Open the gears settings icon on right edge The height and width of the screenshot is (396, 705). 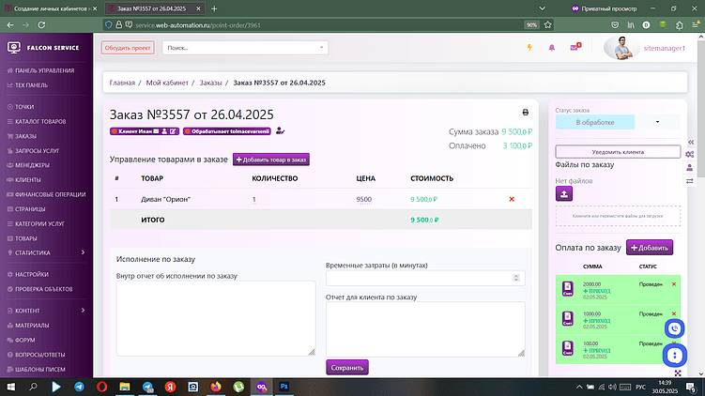[x=690, y=154]
